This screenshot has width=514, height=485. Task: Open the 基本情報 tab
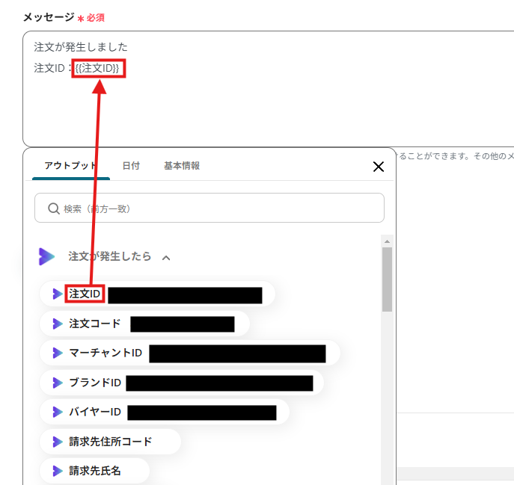(x=182, y=166)
